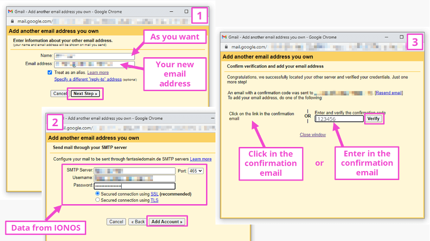
Task: Focus the Password input field
Action: coord(134,186)
